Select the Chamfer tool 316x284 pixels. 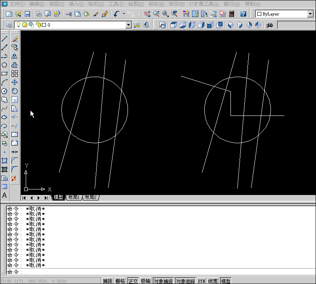15,161
